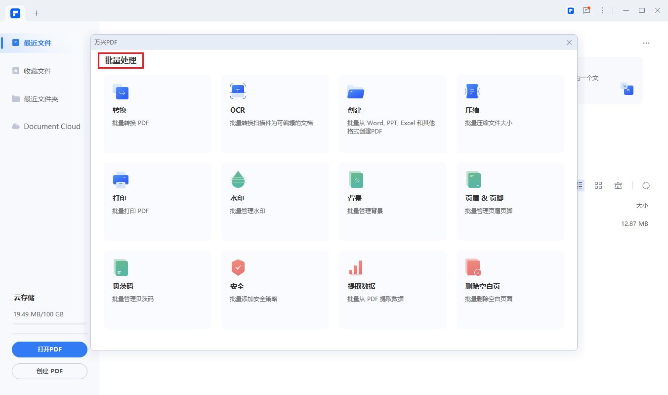
Task: Open the 贝茨码 Bates numbering tool
Action: tap(158, 289)
